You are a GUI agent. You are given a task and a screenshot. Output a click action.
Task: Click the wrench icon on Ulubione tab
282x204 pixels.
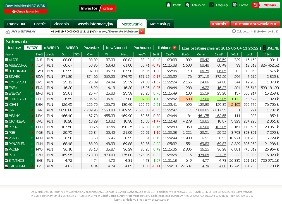(175, 48)
